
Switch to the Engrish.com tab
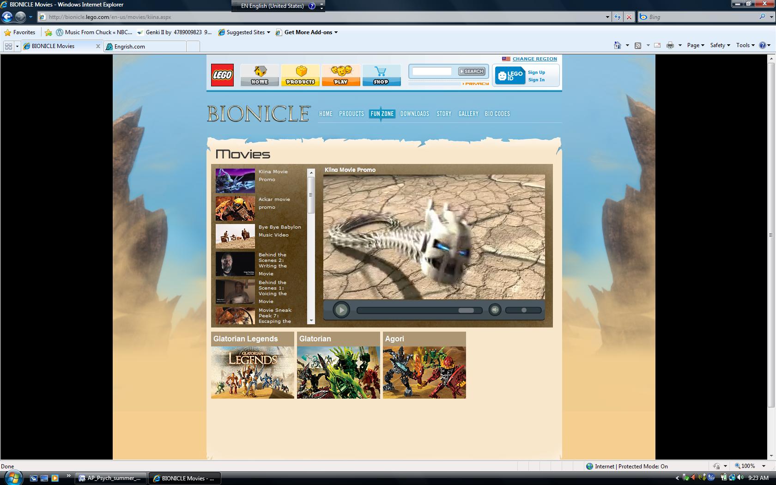pyautogui.click(x=145, y=46)
